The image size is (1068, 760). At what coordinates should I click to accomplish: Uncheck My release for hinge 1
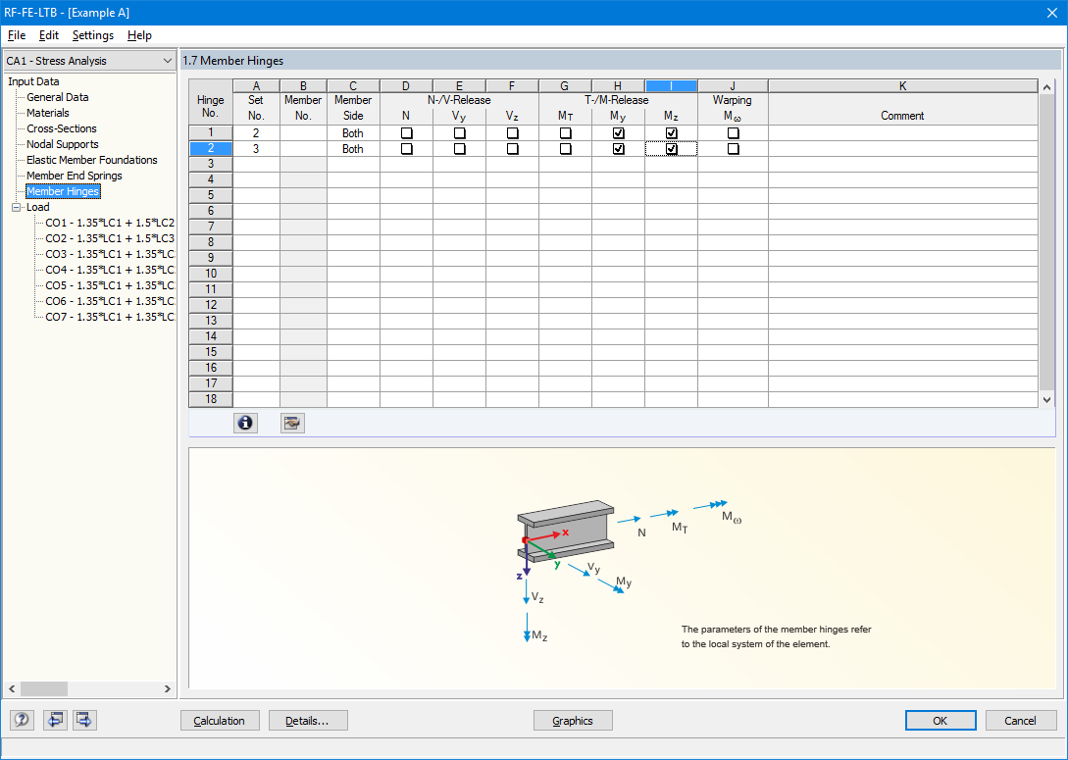619,133
